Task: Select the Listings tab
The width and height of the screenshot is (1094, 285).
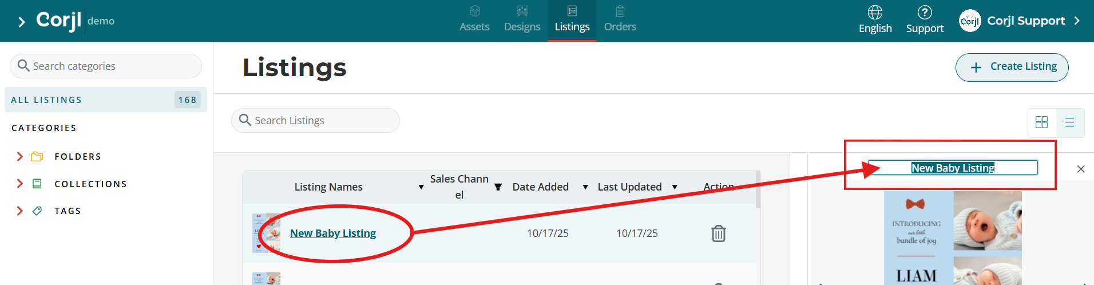Action: [x=572, y=19]
